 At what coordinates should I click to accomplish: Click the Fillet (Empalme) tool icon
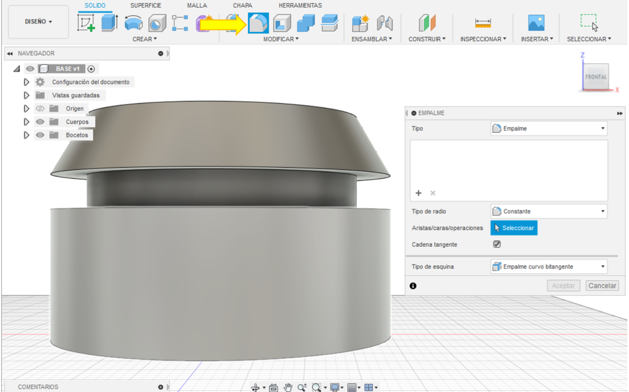coord(258,23)
